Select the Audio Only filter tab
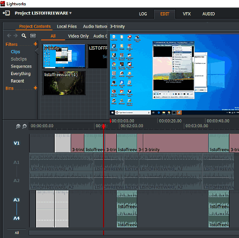This screenshot has width=239, height=238. click(x=100, y=36)
